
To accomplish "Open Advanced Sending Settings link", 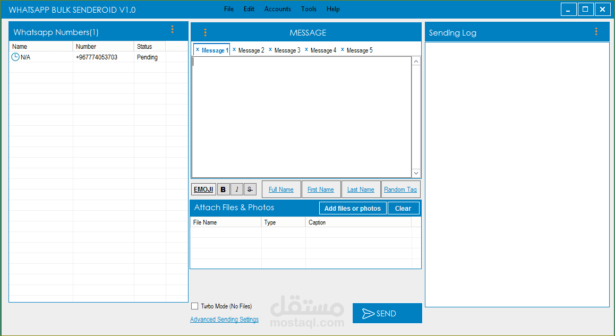I will pyautogui.click(x=224, y=320).
